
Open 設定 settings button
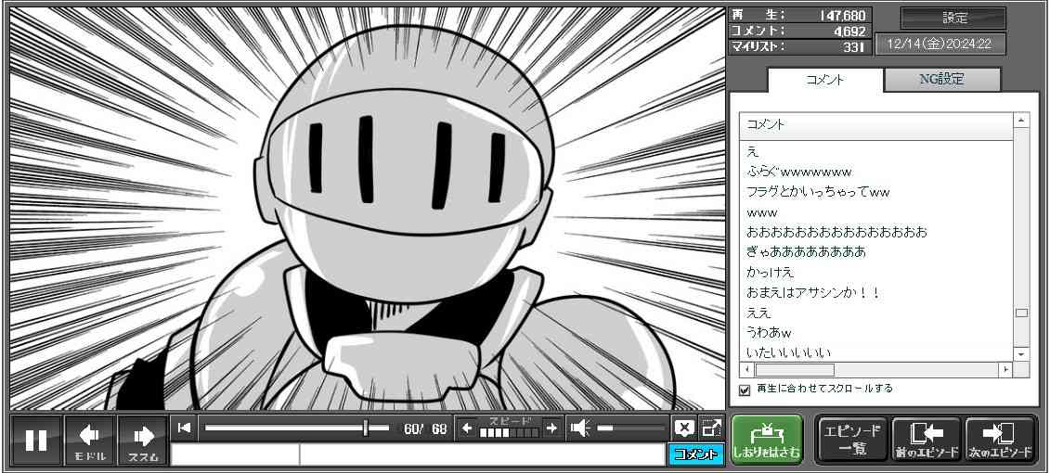[x=953, y=19]
